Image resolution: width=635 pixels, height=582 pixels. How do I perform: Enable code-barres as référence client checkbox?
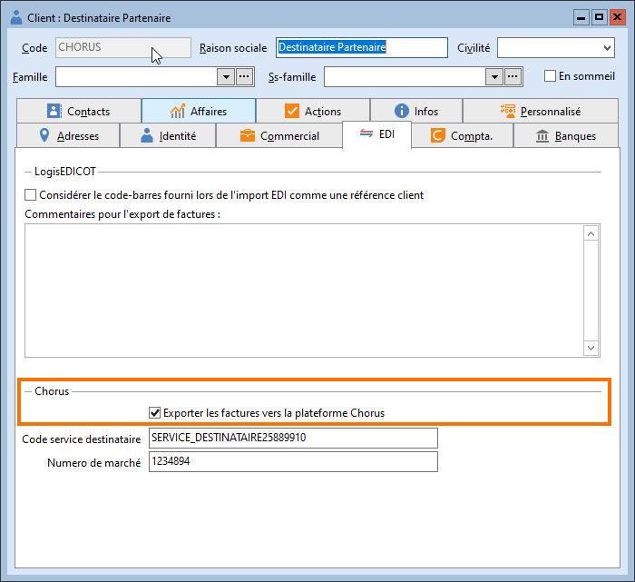click(30, 195)
